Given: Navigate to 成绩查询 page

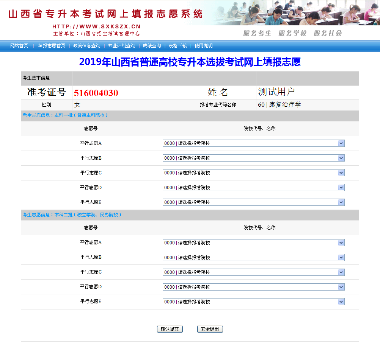Looking at the screenshot, I should (x=152, y=46).
